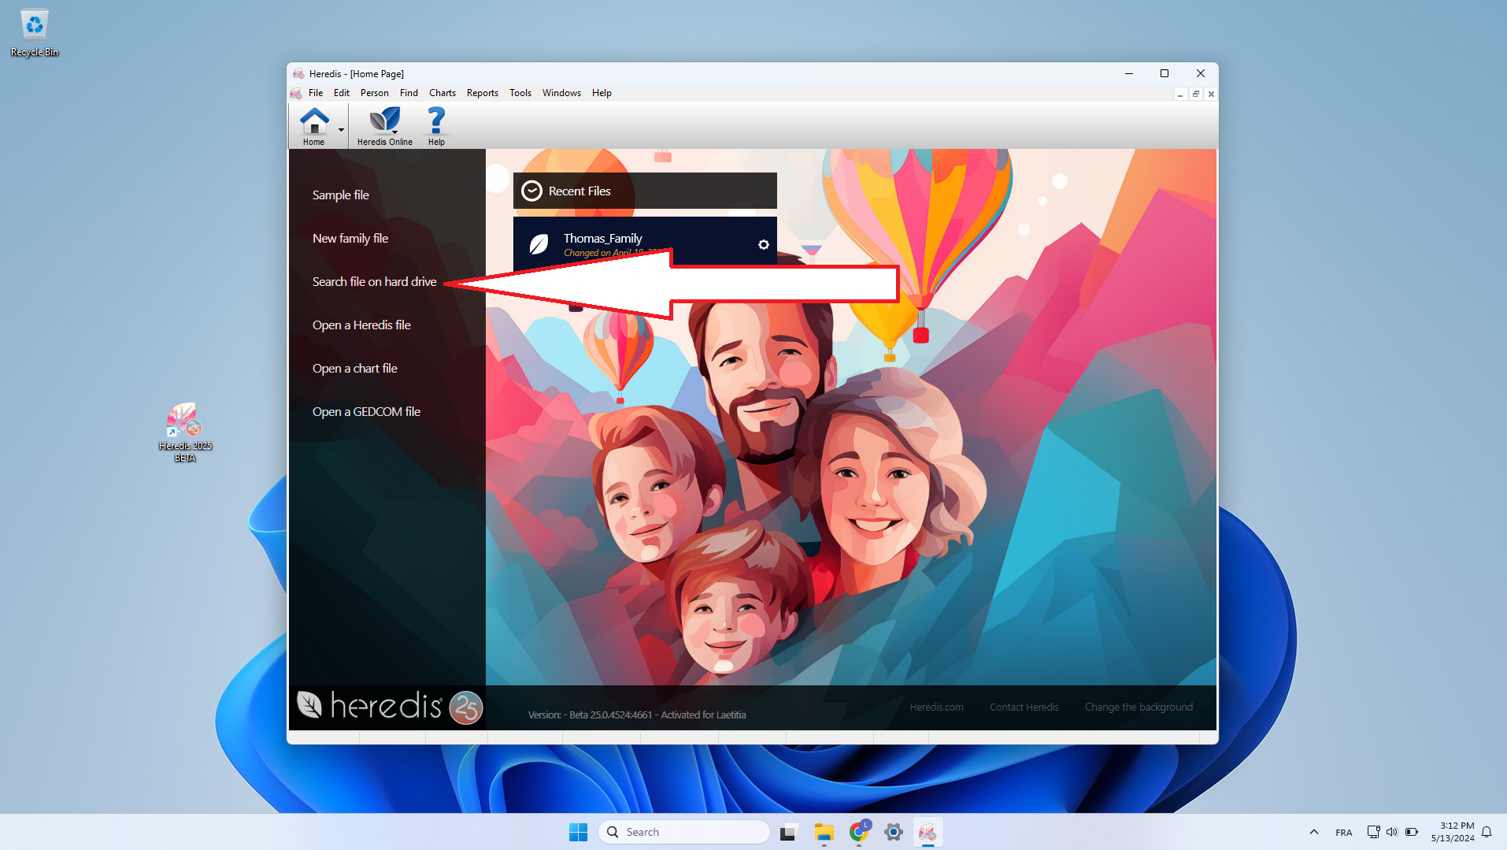
Task: Open the volume control in system tray
Action: click(x=1392, y=832)
